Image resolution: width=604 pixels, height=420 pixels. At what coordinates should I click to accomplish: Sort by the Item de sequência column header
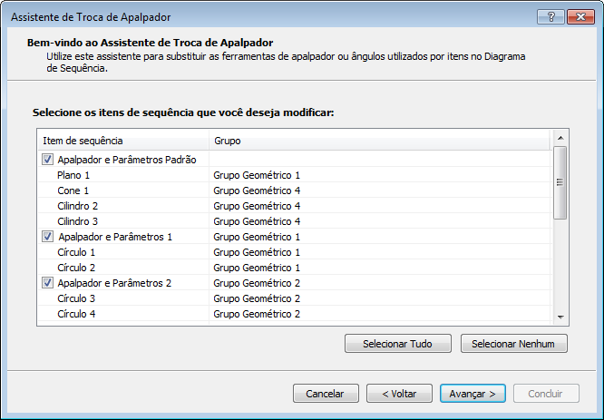pyautogui.click(x=122, y=141)
